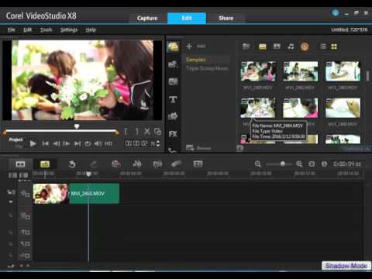Enlarge the preview window
372x279 pixels.
[x=157, y=132]
